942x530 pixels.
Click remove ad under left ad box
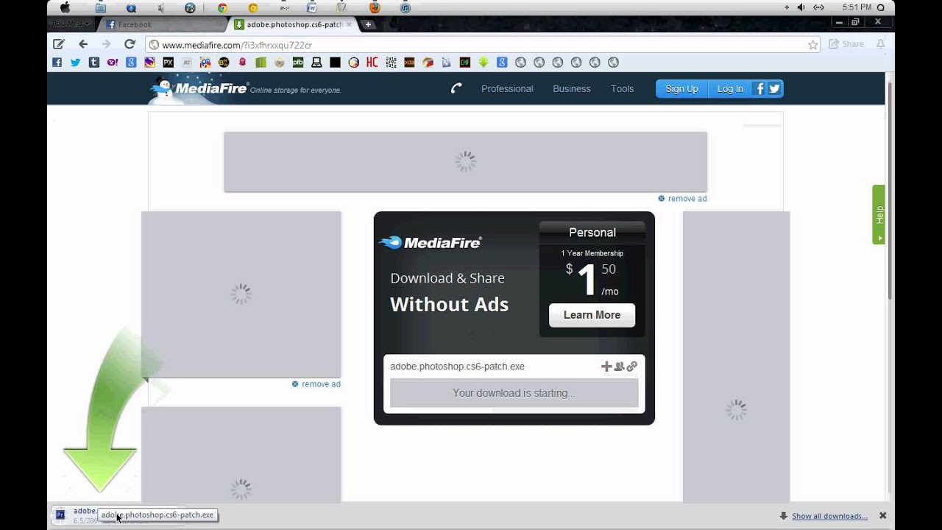click(x=316, y=384)
